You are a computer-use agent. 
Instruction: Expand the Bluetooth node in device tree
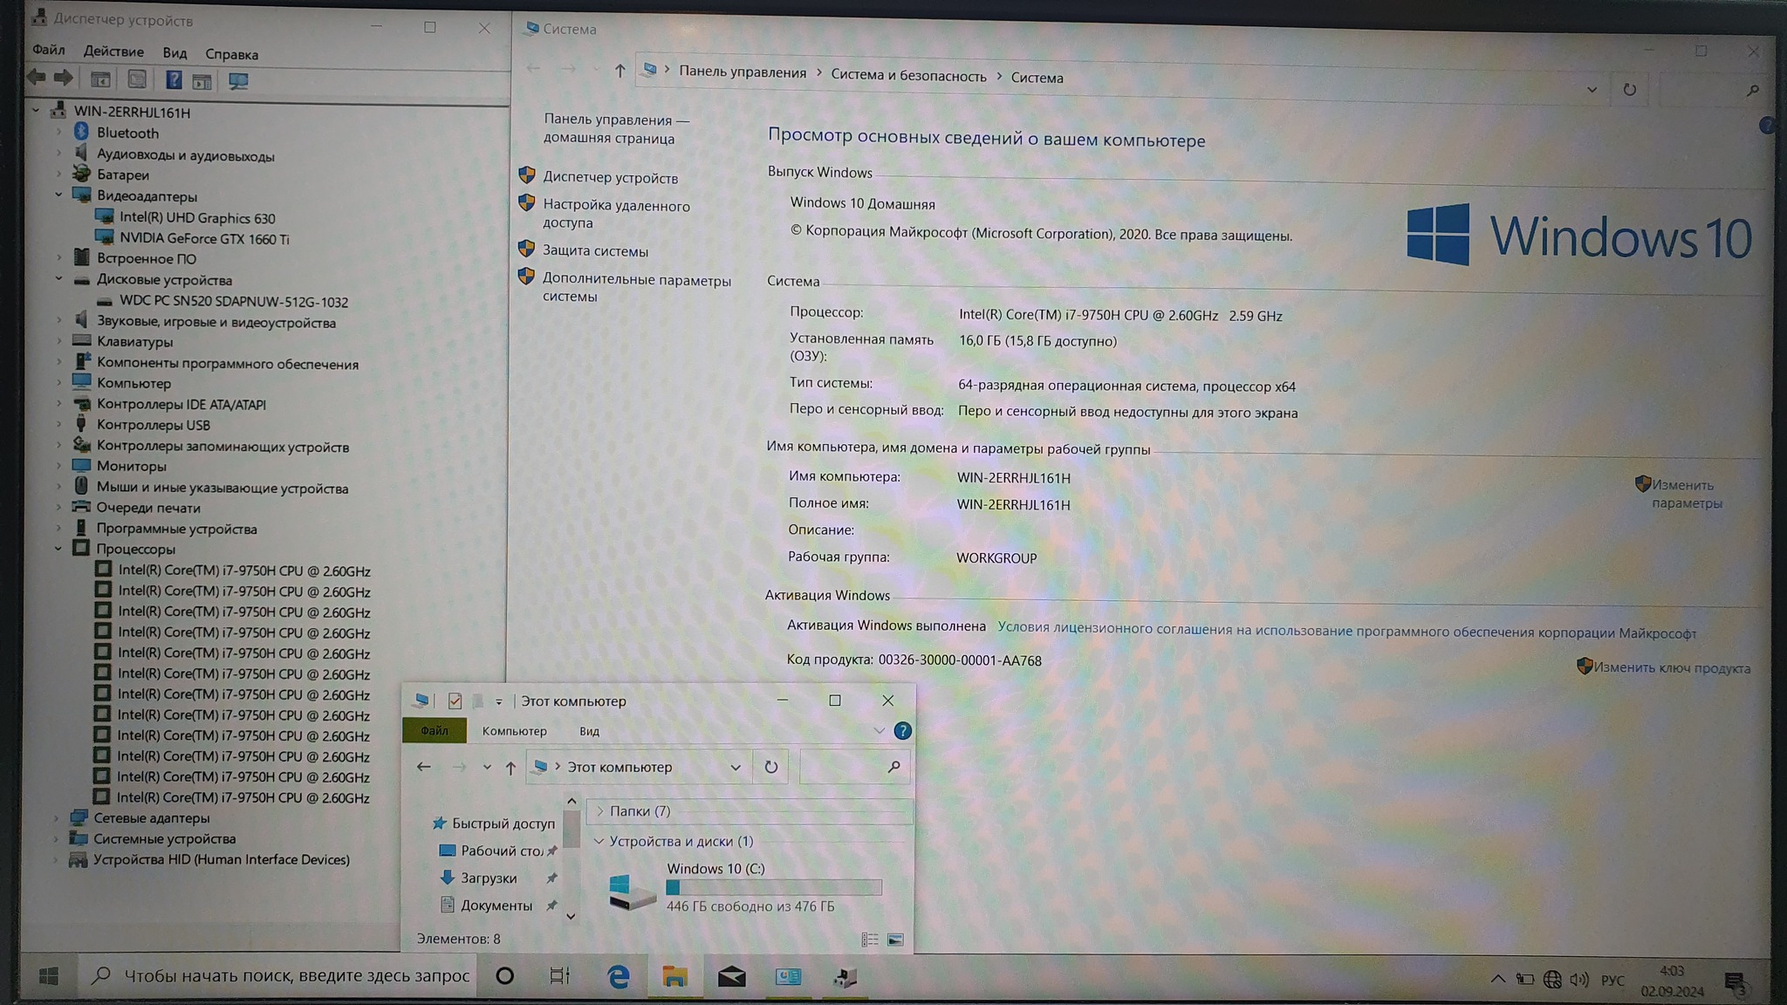pyautogui.click(x=59, y=133)
